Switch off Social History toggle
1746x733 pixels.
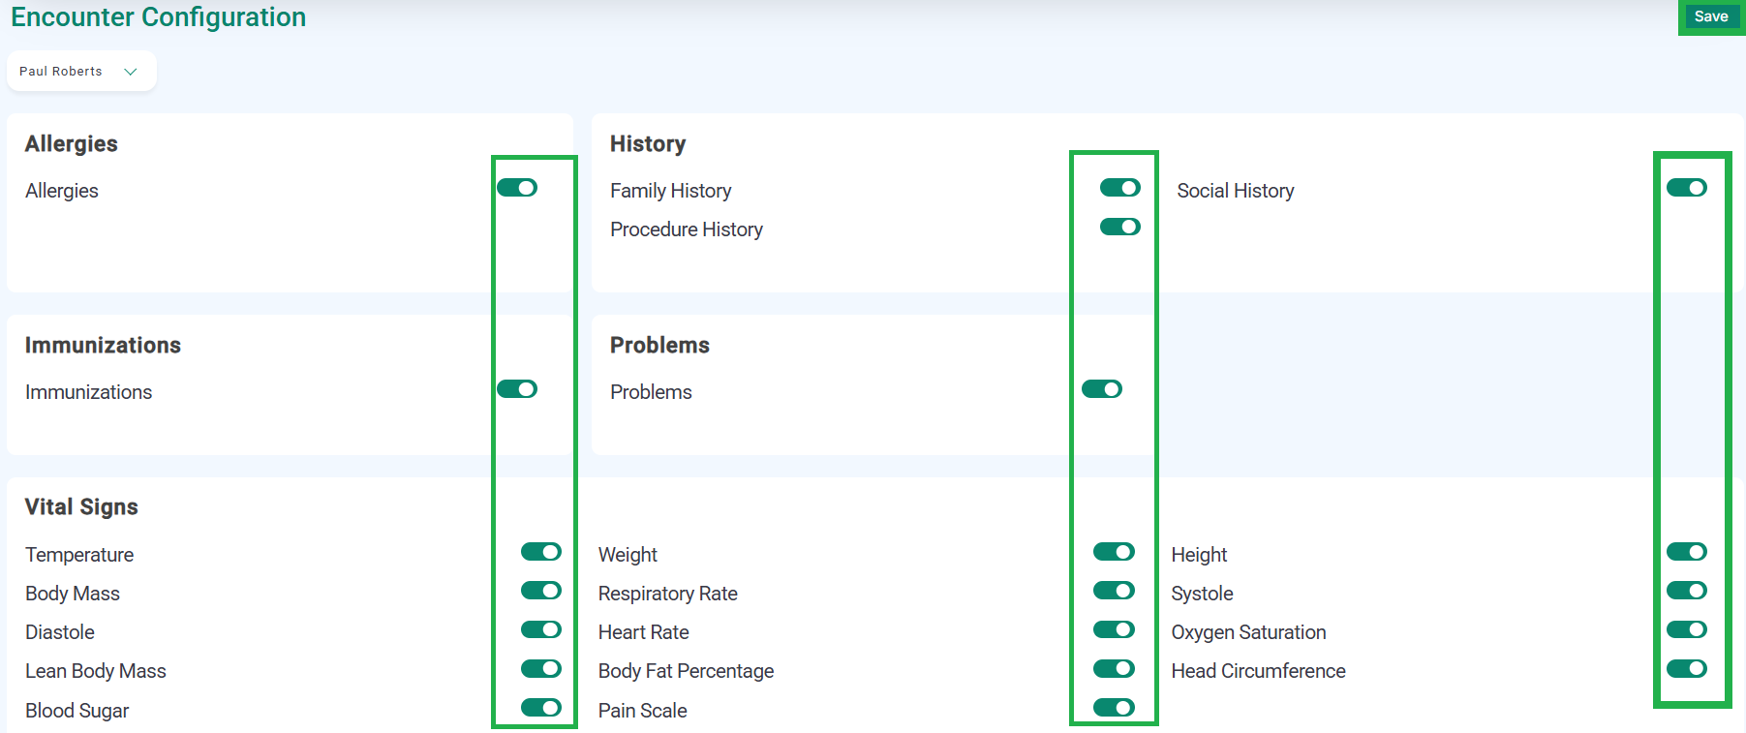click(1687, 188)
